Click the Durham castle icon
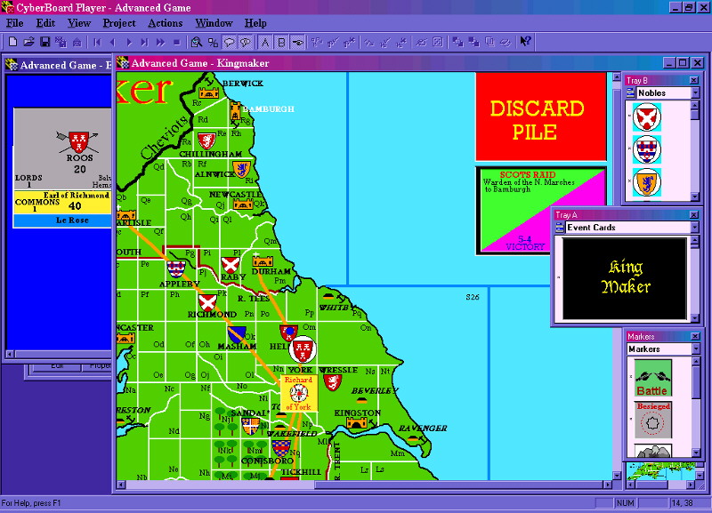 tap(263, 261)
